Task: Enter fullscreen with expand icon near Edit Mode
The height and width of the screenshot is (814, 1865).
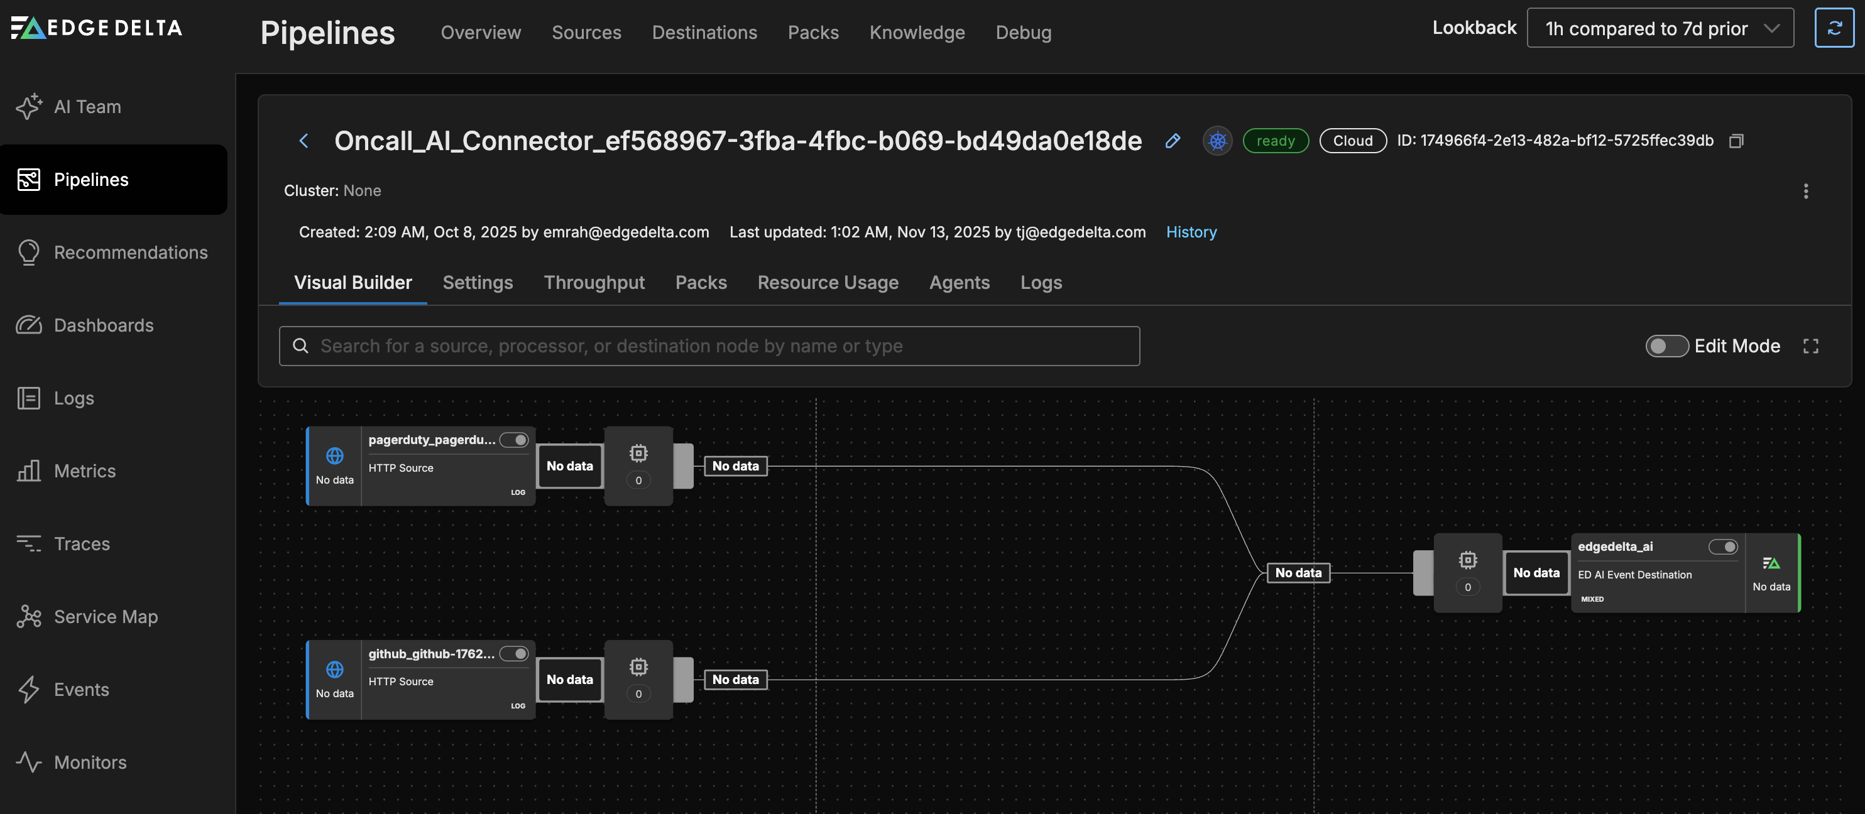Action: click(x=1811, y=346)
